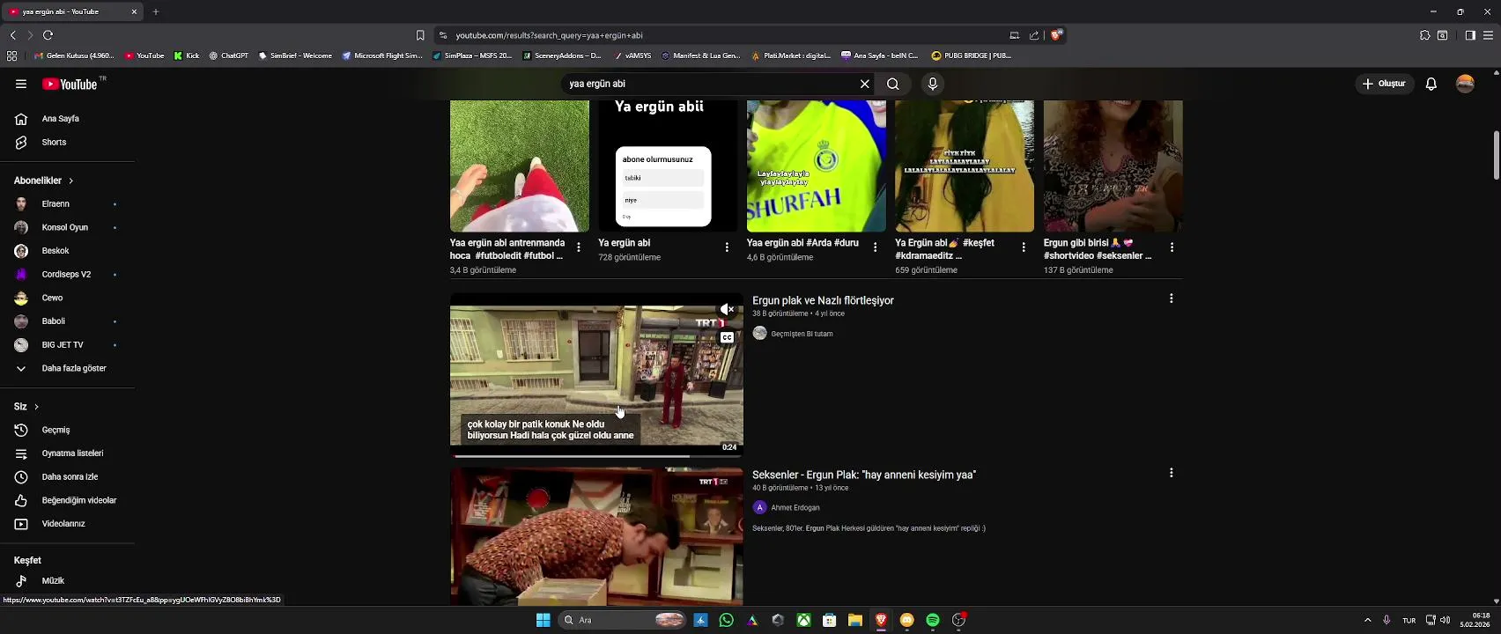Open options for 'Ya ergün abi' short
Screen dimensions: 1501x634
[x=727, y=247]
